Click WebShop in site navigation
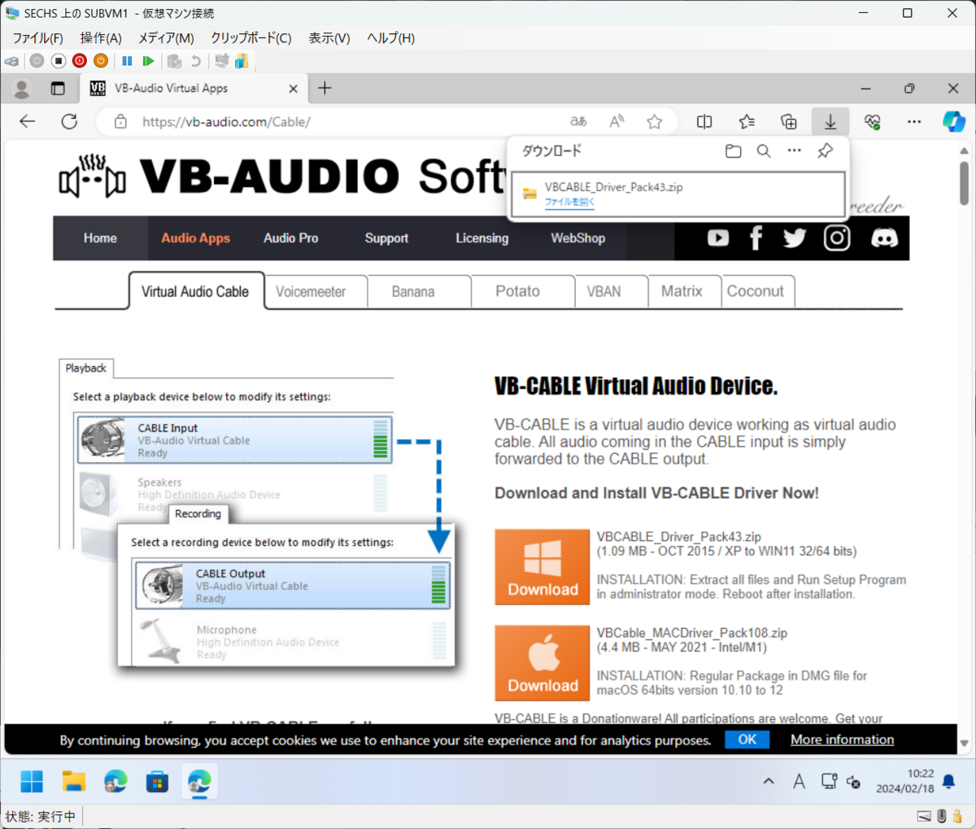The width and height of the screenshot is (976, 829). pos(577,238)
